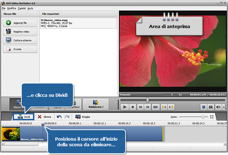The height and width of the screenshot is (155, 228).
Task: Take a snapshot with the camera icon
Action: click(x=211, y=107)
